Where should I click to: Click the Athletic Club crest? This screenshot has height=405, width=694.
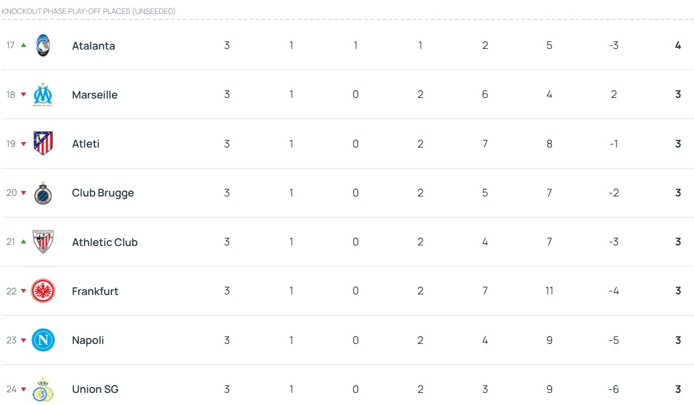click(x=43, y=242)
